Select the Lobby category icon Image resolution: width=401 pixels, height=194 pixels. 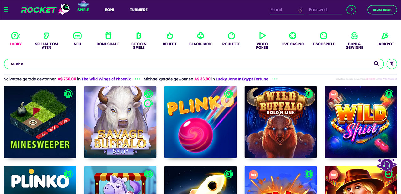coord(15,35)
